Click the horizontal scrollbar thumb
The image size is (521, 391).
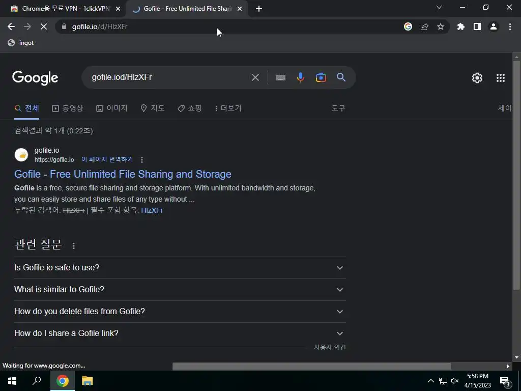tap(311, 367)
